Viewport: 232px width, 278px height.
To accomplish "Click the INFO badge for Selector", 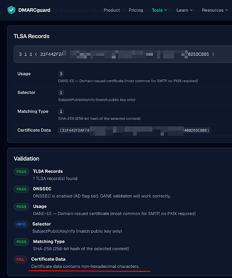I will pos(21,225).
